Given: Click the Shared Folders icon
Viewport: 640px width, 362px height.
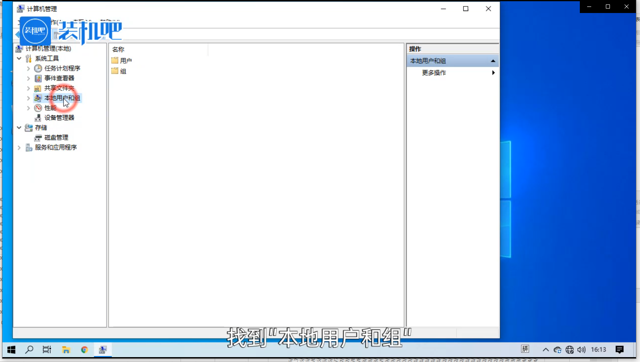Looking at the screenshot, I should (x=38, y=88).
